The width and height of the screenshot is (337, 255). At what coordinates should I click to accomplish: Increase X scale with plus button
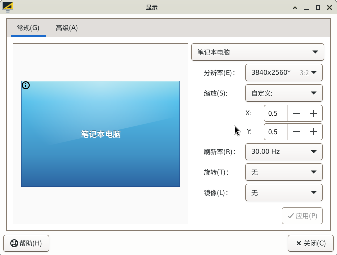click(x=313, y=113)
